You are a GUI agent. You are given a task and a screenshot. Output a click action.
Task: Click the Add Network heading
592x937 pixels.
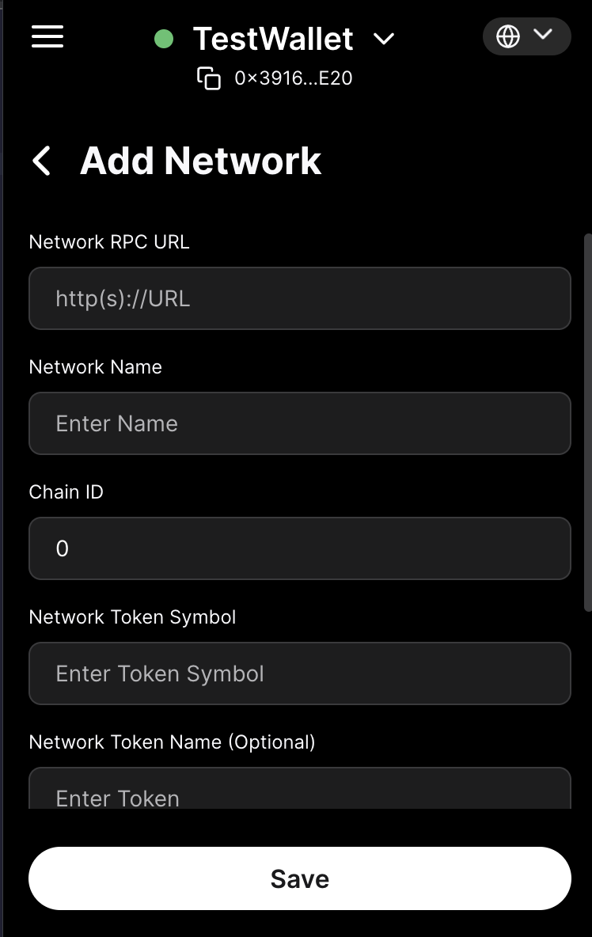tap(201, 161)
